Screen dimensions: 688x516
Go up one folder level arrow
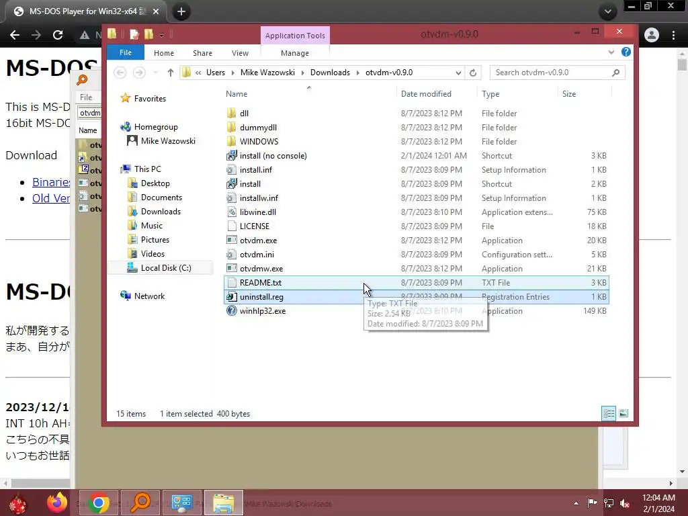(x=170, y=73)
